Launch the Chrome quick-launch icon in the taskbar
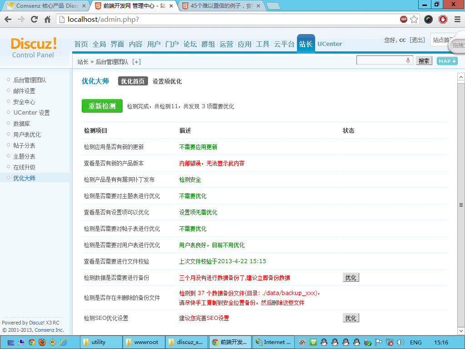The width and height of the screenshot is (465, 349). click(32, 342)
